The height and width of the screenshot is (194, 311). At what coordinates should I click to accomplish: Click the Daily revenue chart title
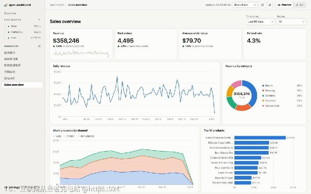(61, 66)
